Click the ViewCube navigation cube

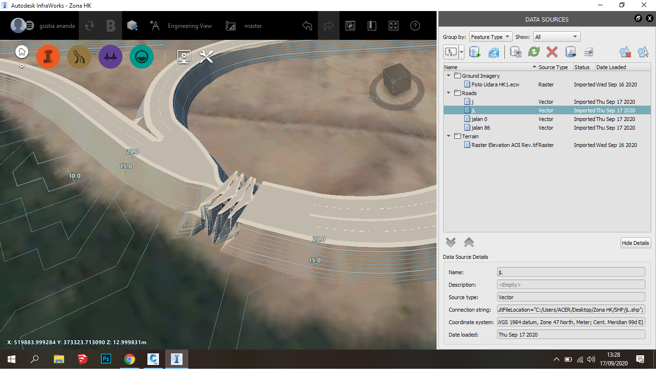tap(396, 81)
